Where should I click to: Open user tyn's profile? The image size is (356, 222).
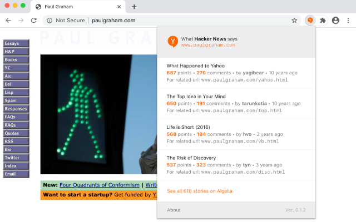click(246, 165)
